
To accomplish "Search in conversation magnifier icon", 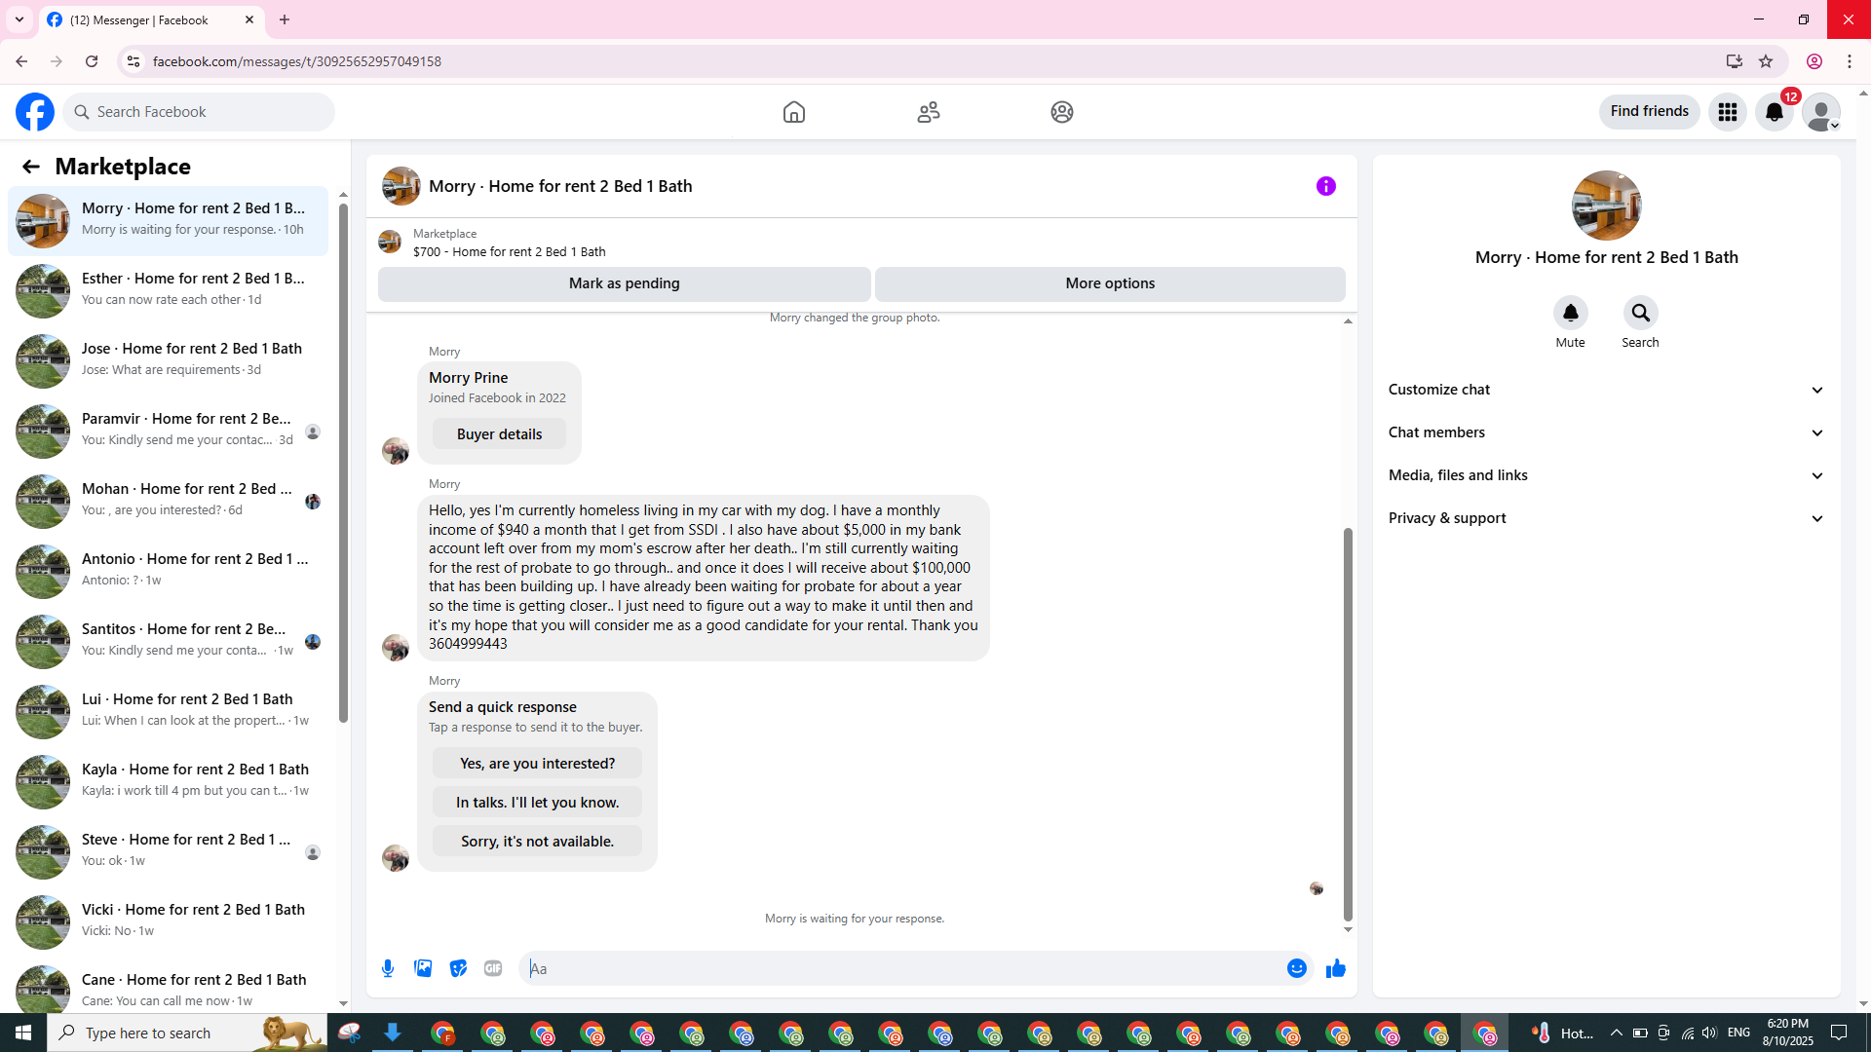I will (1640, 314).
